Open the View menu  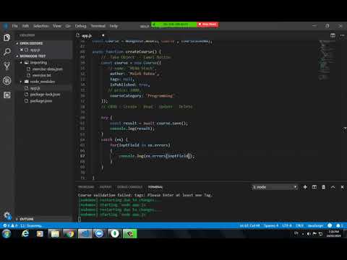click(x=57, y=26)
